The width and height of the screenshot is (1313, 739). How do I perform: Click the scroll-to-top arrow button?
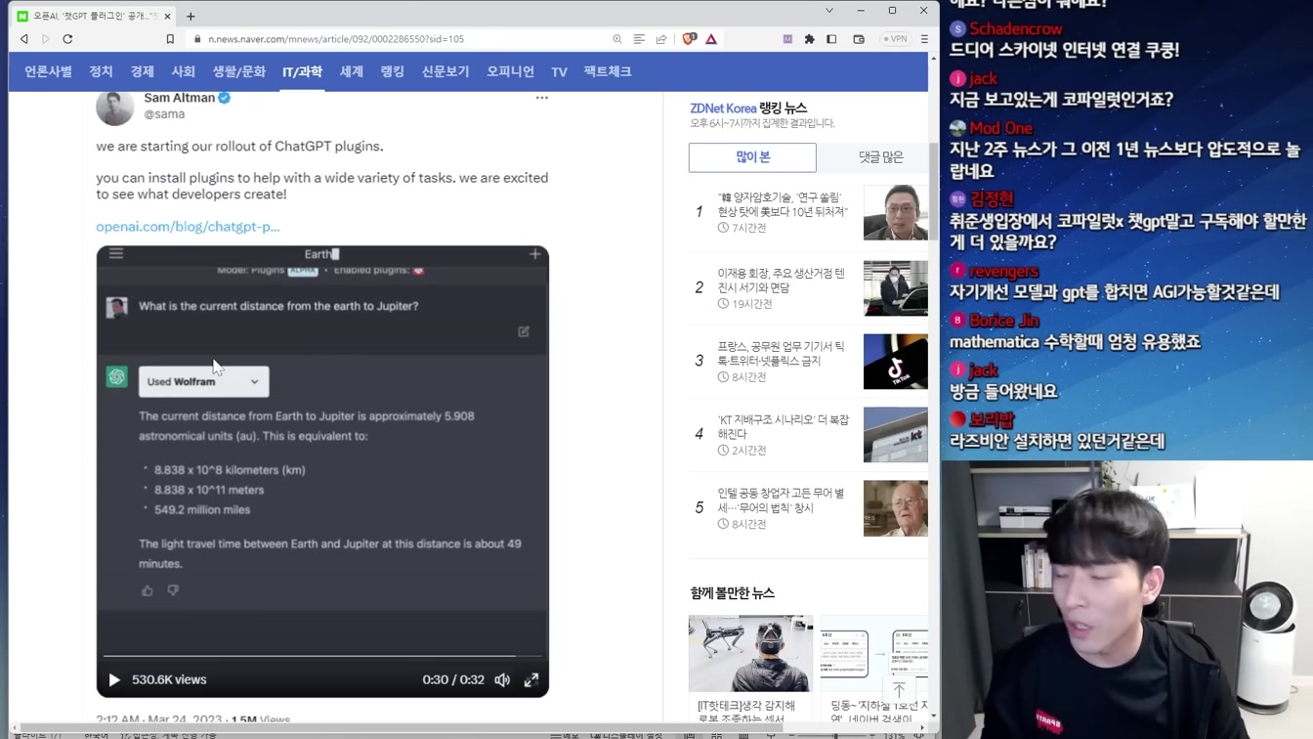click(899, 690)
